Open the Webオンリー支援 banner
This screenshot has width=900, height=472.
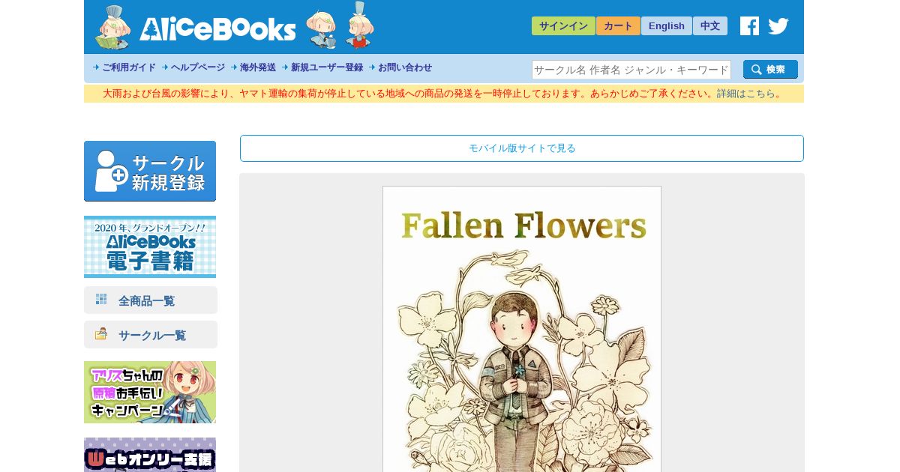coord(150,455)
